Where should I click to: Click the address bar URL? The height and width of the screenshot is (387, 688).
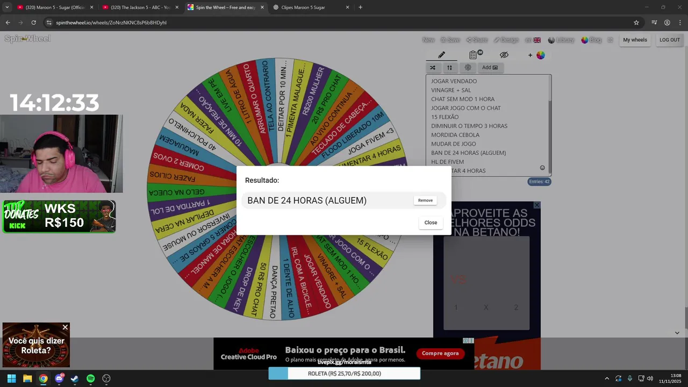[111, 23]
